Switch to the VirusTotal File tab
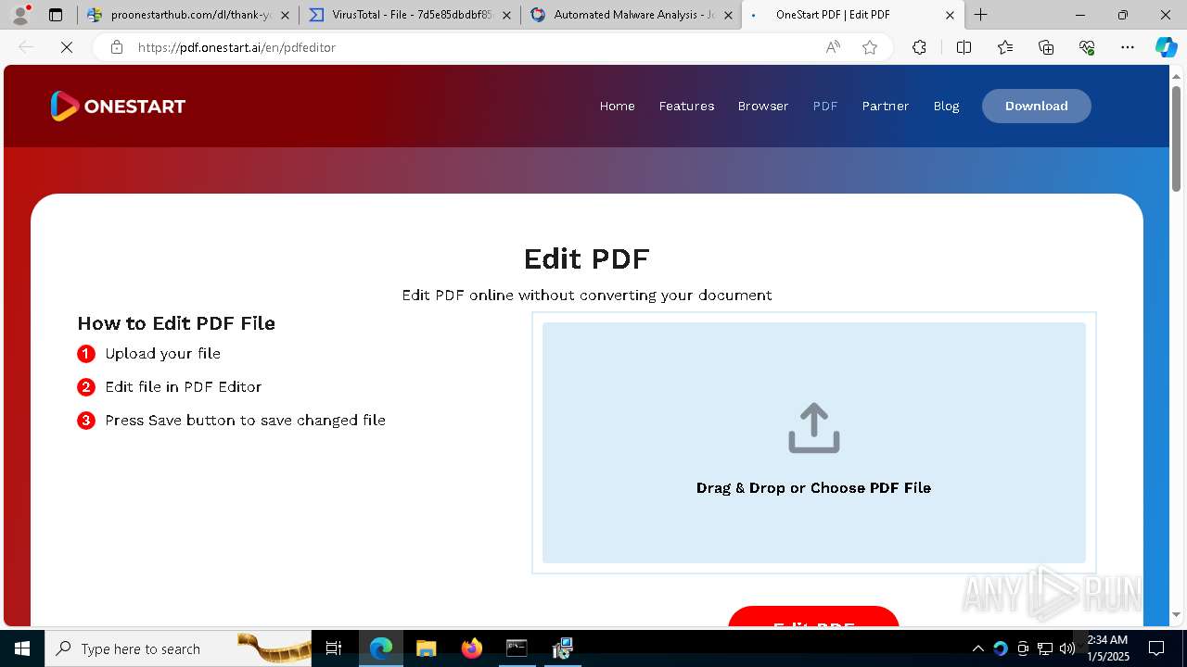Screen dimensions: 1187x667 pos(409,15)
